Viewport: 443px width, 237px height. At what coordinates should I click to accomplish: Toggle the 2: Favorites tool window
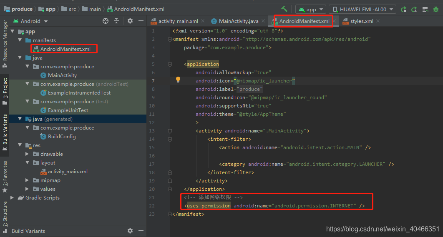click(5, 177)
